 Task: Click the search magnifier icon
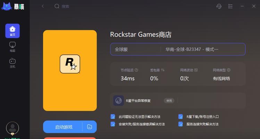point(57,6)
